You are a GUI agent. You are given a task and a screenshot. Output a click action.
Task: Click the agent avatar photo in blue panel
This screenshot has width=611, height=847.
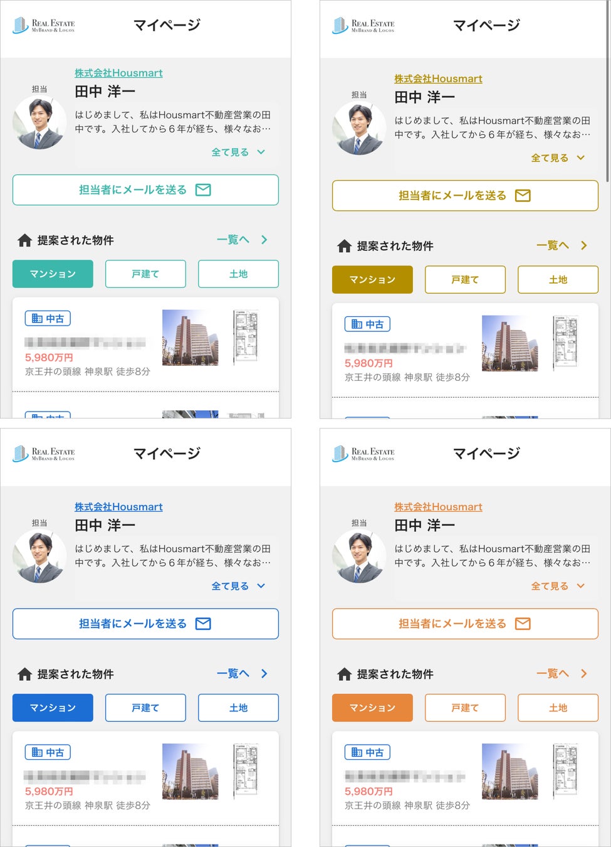pyautogui.click(x=39, y=556)
